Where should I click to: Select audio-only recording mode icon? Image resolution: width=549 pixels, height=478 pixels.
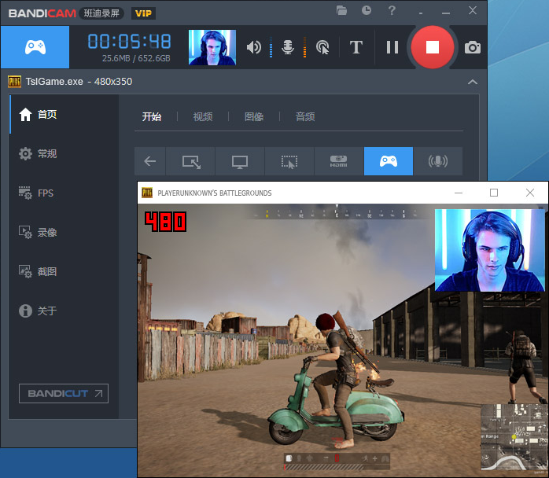(x=437, y=161)
